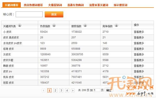The height and width of the screenshot is (99, 156).
Task: Click info icon beside 竞争指数 header
Action: click(116, 25)
